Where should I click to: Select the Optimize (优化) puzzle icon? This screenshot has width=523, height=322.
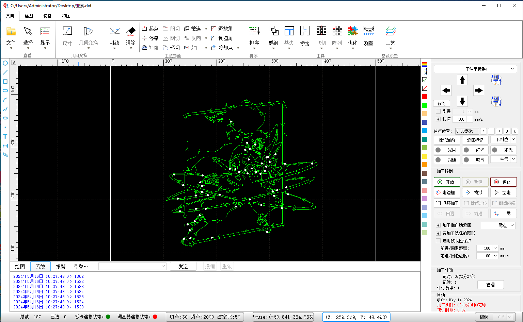coord(353,31)
